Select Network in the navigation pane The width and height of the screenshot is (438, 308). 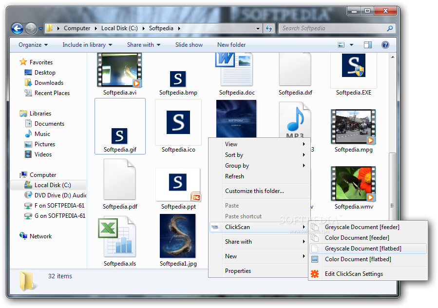pyautogui.click(x=36, y=236)
